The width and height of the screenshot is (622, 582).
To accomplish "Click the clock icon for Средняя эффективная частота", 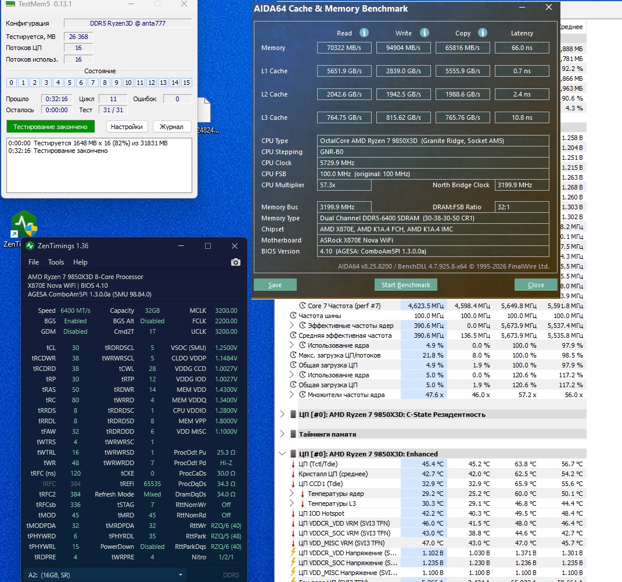I will 293,335.
